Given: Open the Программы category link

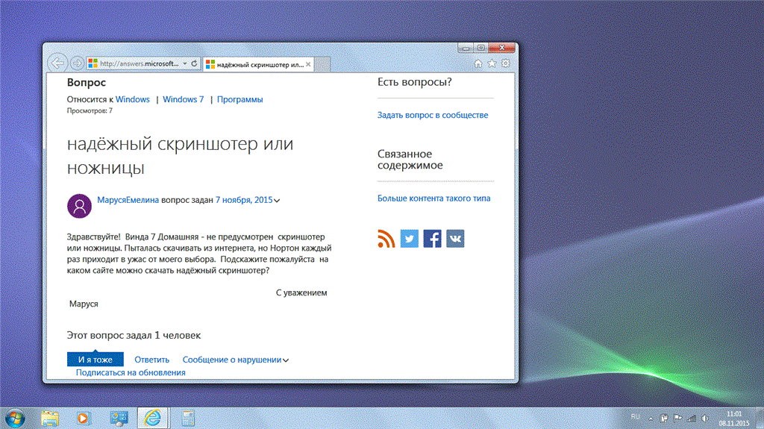Looking at the screenshot, I should pyautogui.click(x=239, y=99).
